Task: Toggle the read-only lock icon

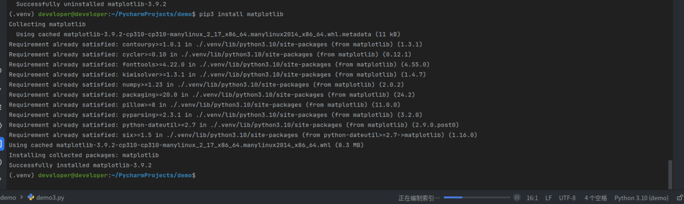Action: [680, 198]
